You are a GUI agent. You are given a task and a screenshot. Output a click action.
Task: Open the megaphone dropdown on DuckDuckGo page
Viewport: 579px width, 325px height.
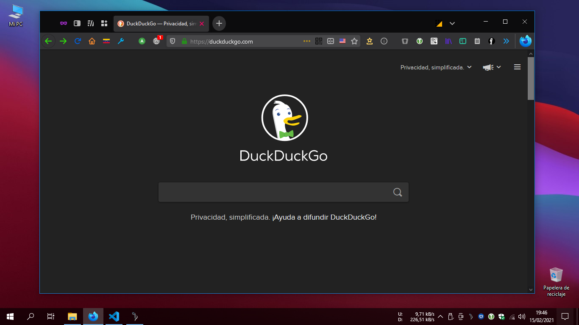492,67
